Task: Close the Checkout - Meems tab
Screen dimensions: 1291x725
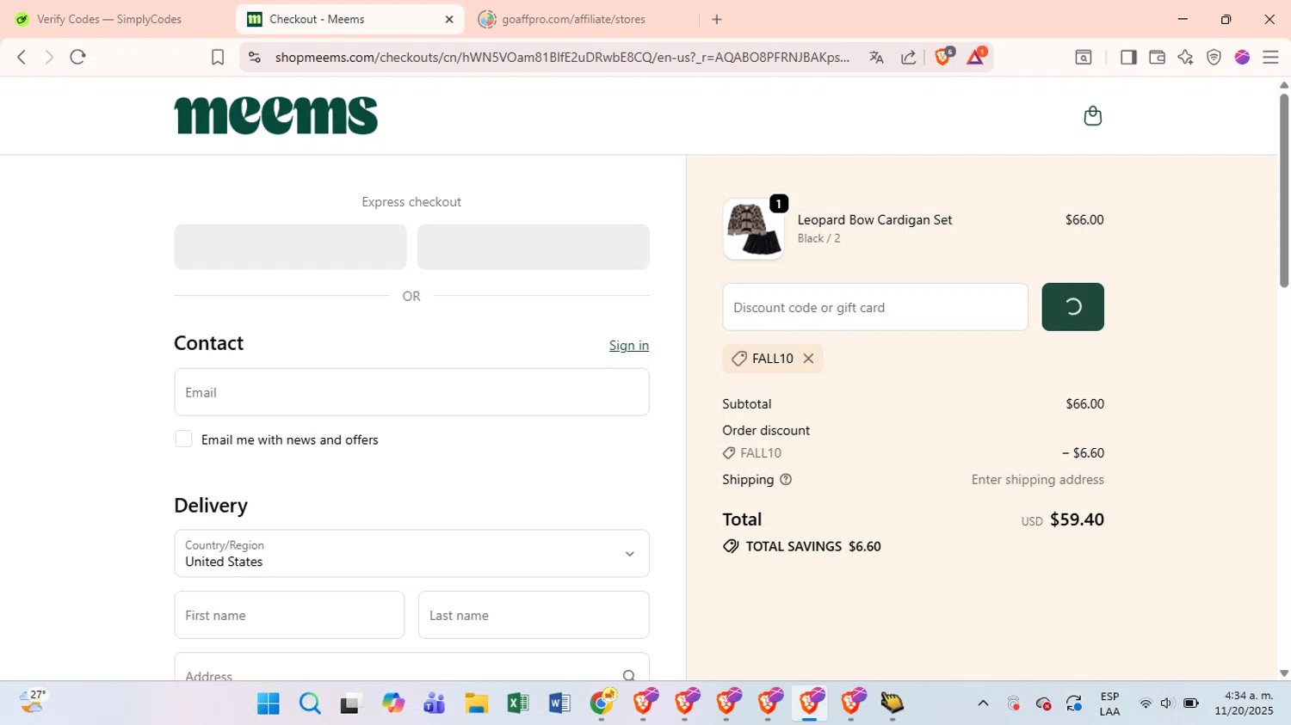Action: pyautogui.click(x=449, y=19)
